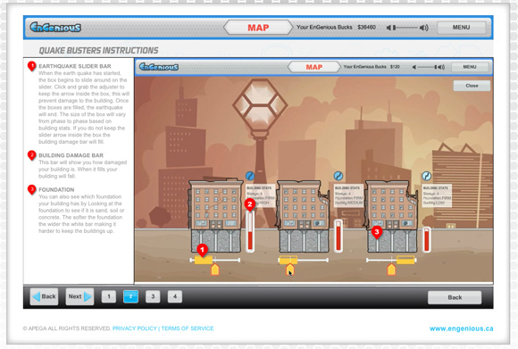Click the Next arrow button

tap(79, 296)
